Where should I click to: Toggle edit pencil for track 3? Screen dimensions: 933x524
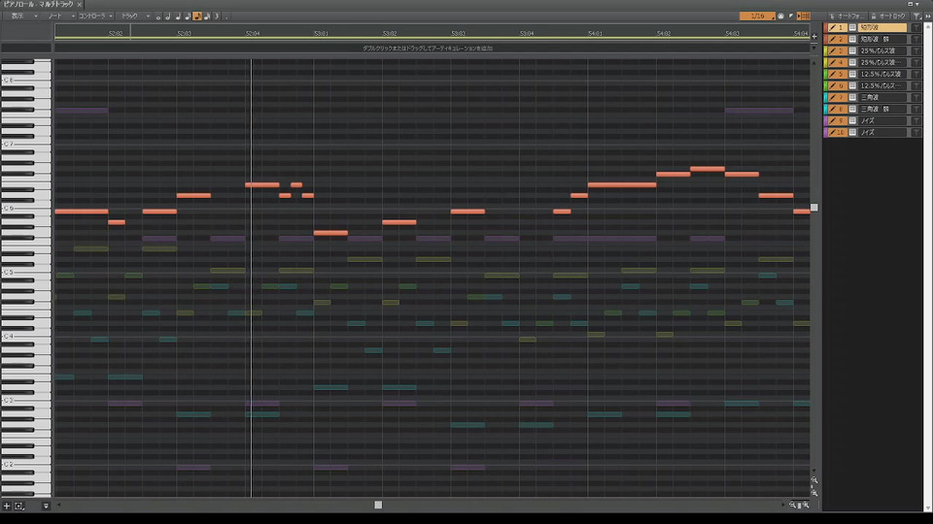click(833, 50)
